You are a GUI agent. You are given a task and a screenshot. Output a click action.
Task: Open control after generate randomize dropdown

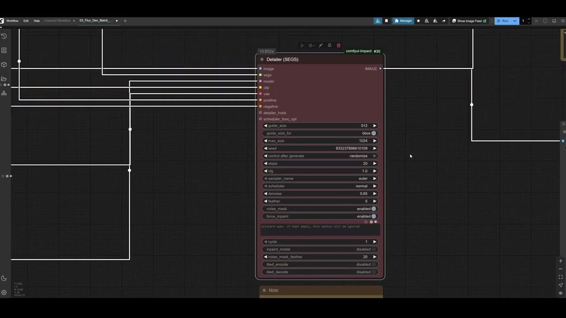pos(320,156)
